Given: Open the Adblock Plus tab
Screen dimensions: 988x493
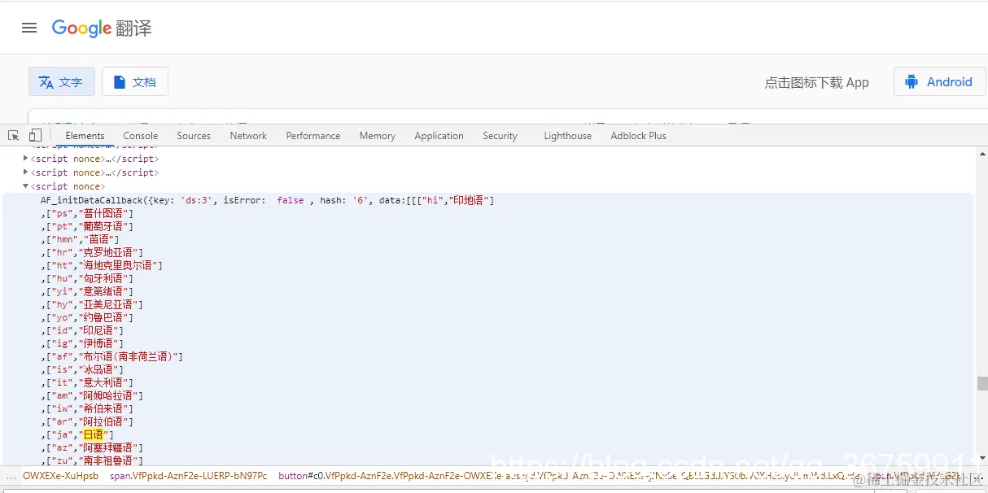Looking at the screenshot, I should coord(639,136).
